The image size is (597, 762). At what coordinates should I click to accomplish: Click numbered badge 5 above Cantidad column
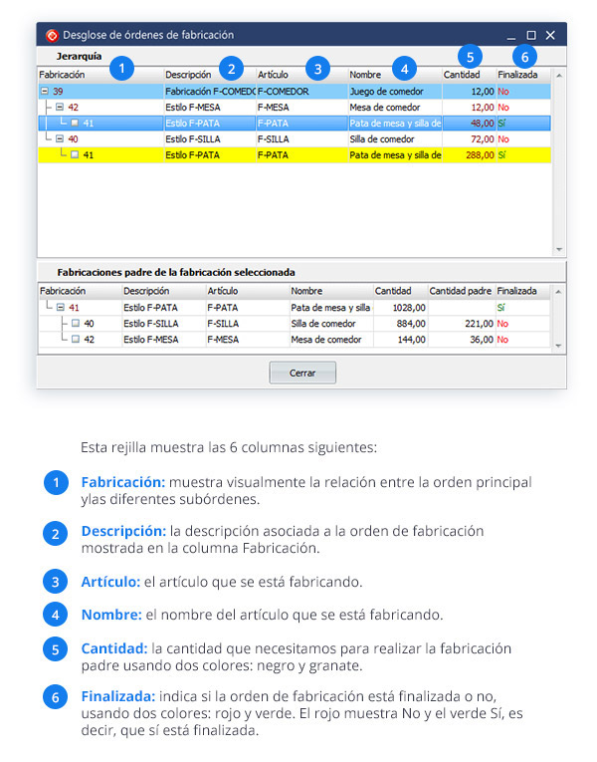tap(471, 57)
